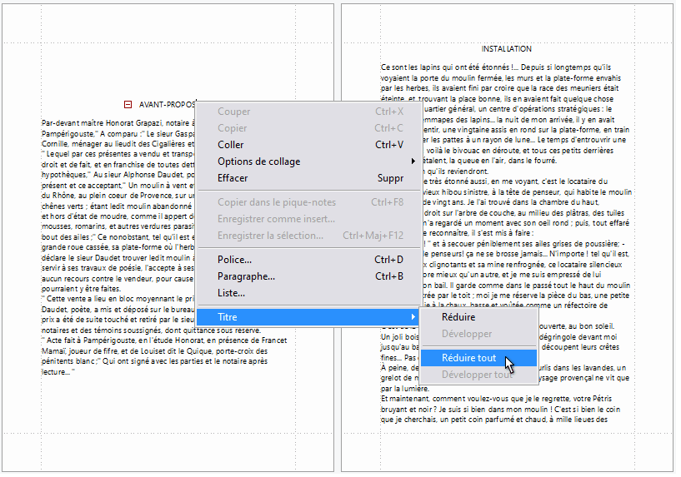Click the INSTALLATION heading on right page

(506, 49)
